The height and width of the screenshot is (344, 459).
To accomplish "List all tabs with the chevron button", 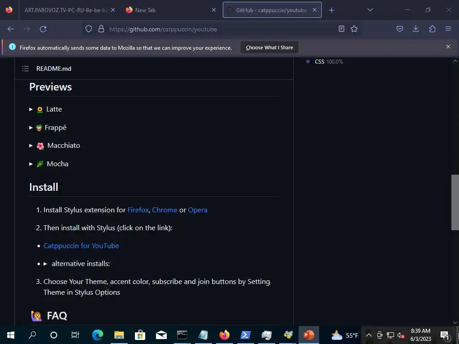I will click(x=370, y=10).
